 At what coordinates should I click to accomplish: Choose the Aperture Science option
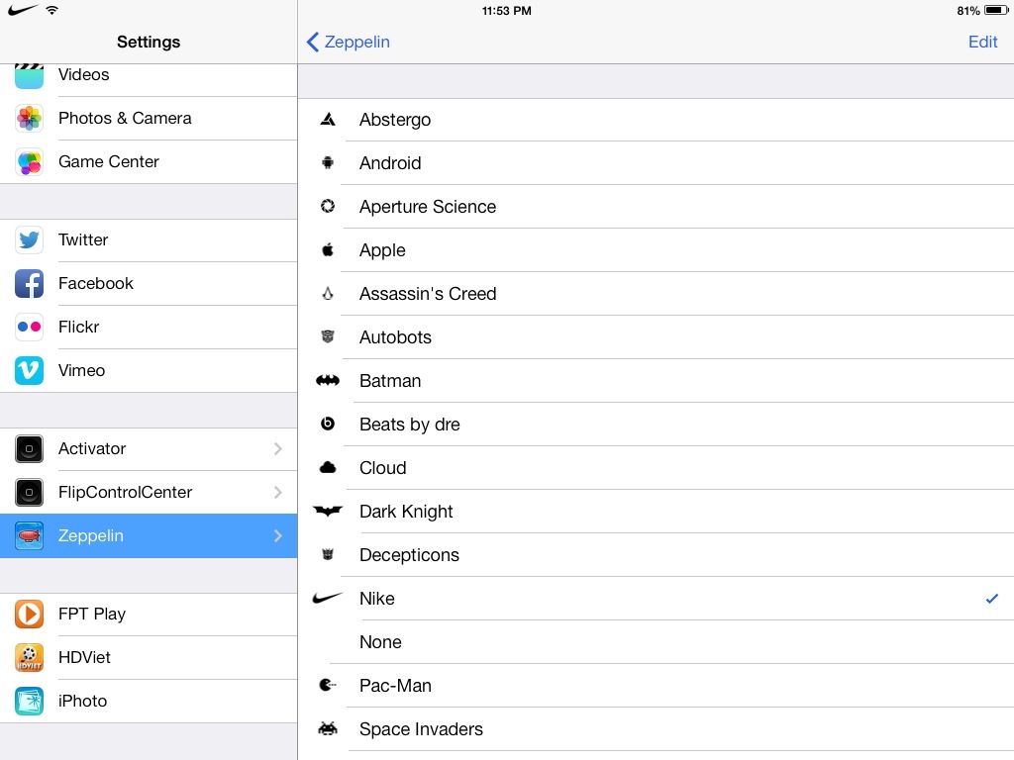[656, 207]
